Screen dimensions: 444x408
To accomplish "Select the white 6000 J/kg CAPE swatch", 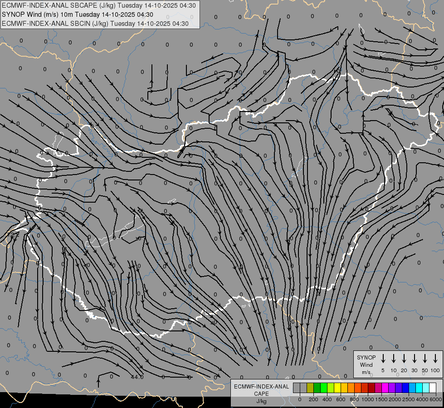I will coord(433,388).
